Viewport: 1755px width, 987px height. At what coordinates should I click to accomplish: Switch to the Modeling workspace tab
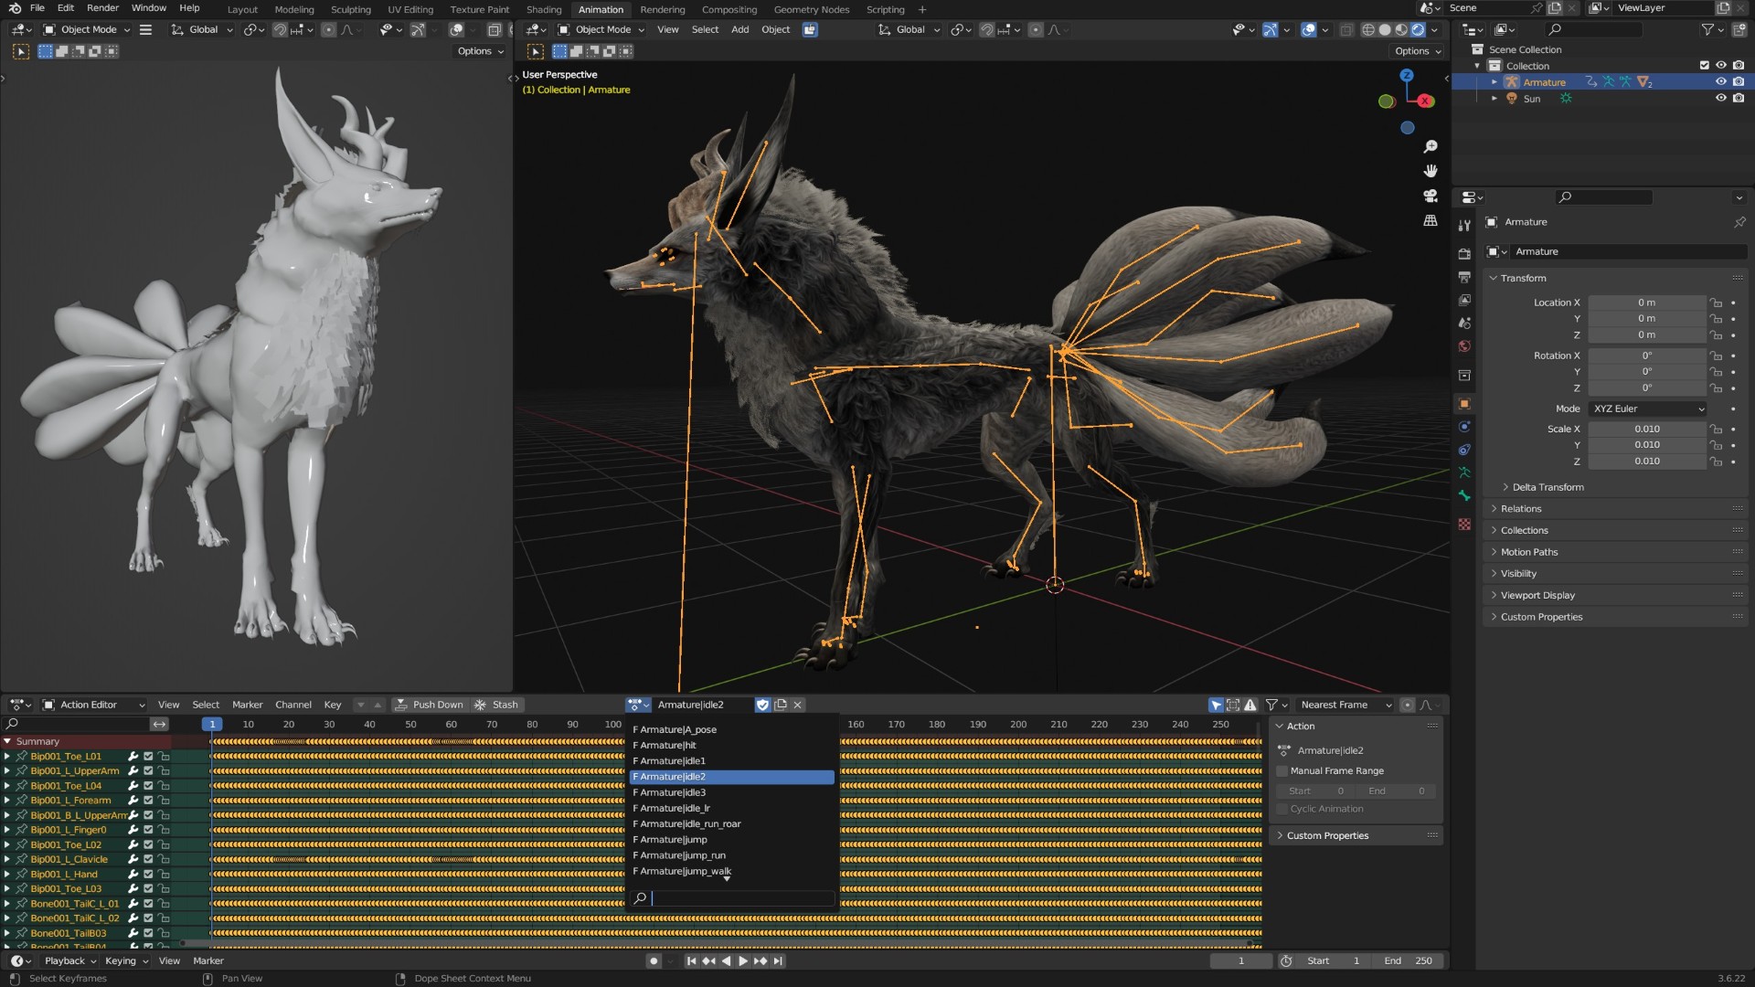pyautogui.click(x=294, y=9)
